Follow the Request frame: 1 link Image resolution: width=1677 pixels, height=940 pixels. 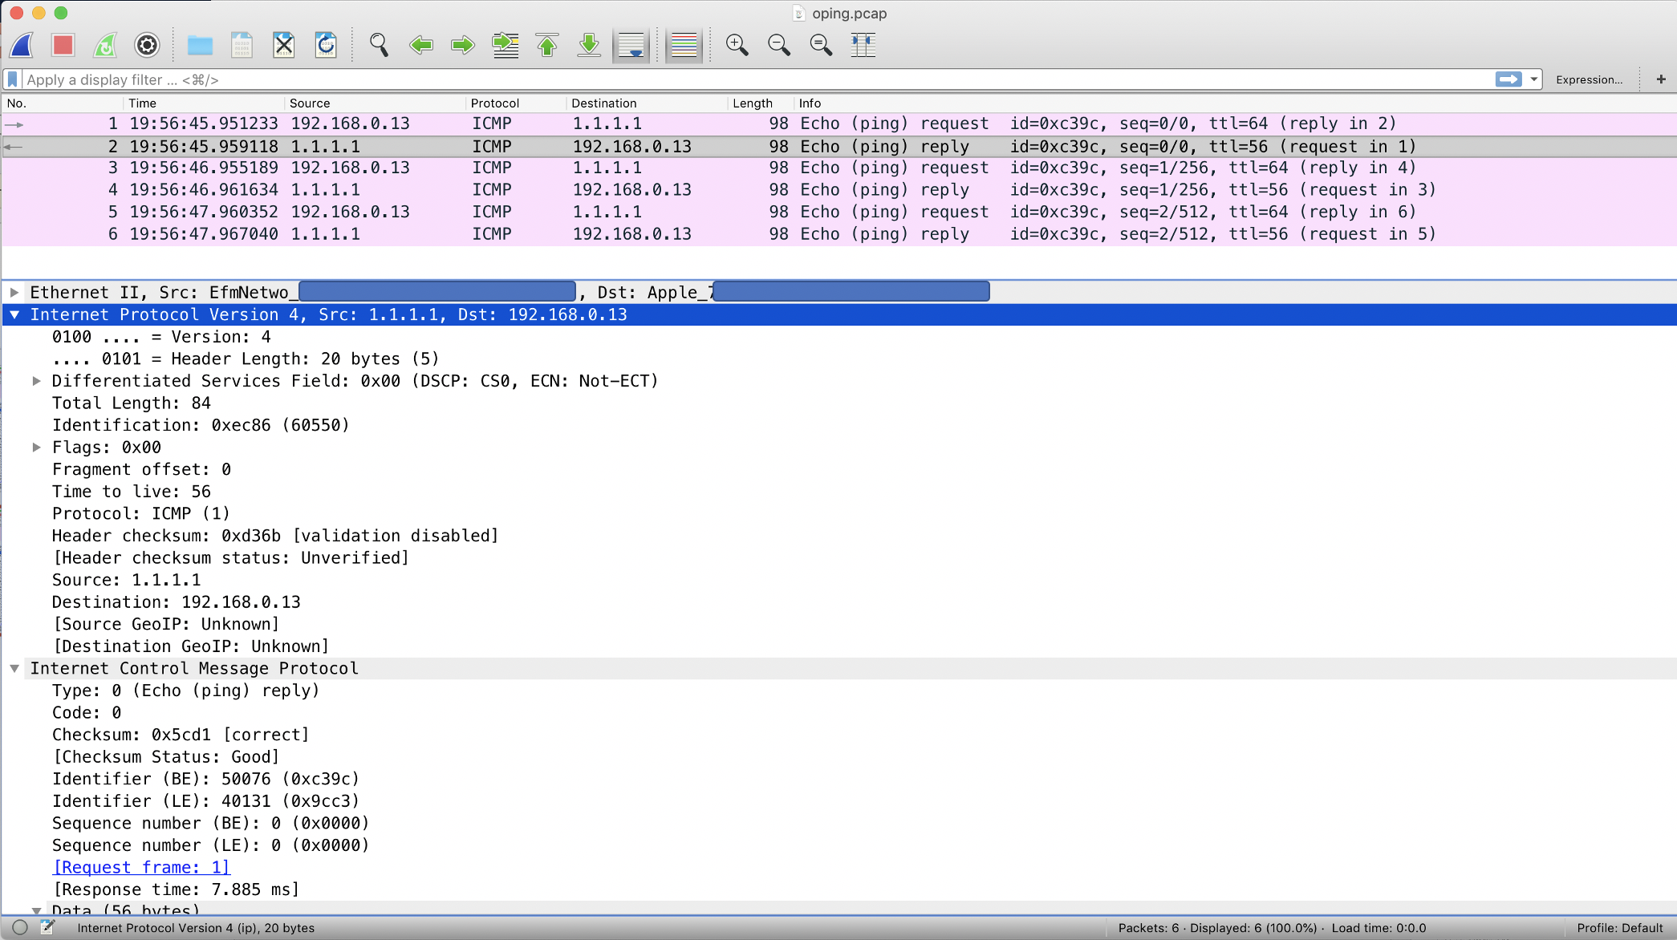click(x=141, y=867)
